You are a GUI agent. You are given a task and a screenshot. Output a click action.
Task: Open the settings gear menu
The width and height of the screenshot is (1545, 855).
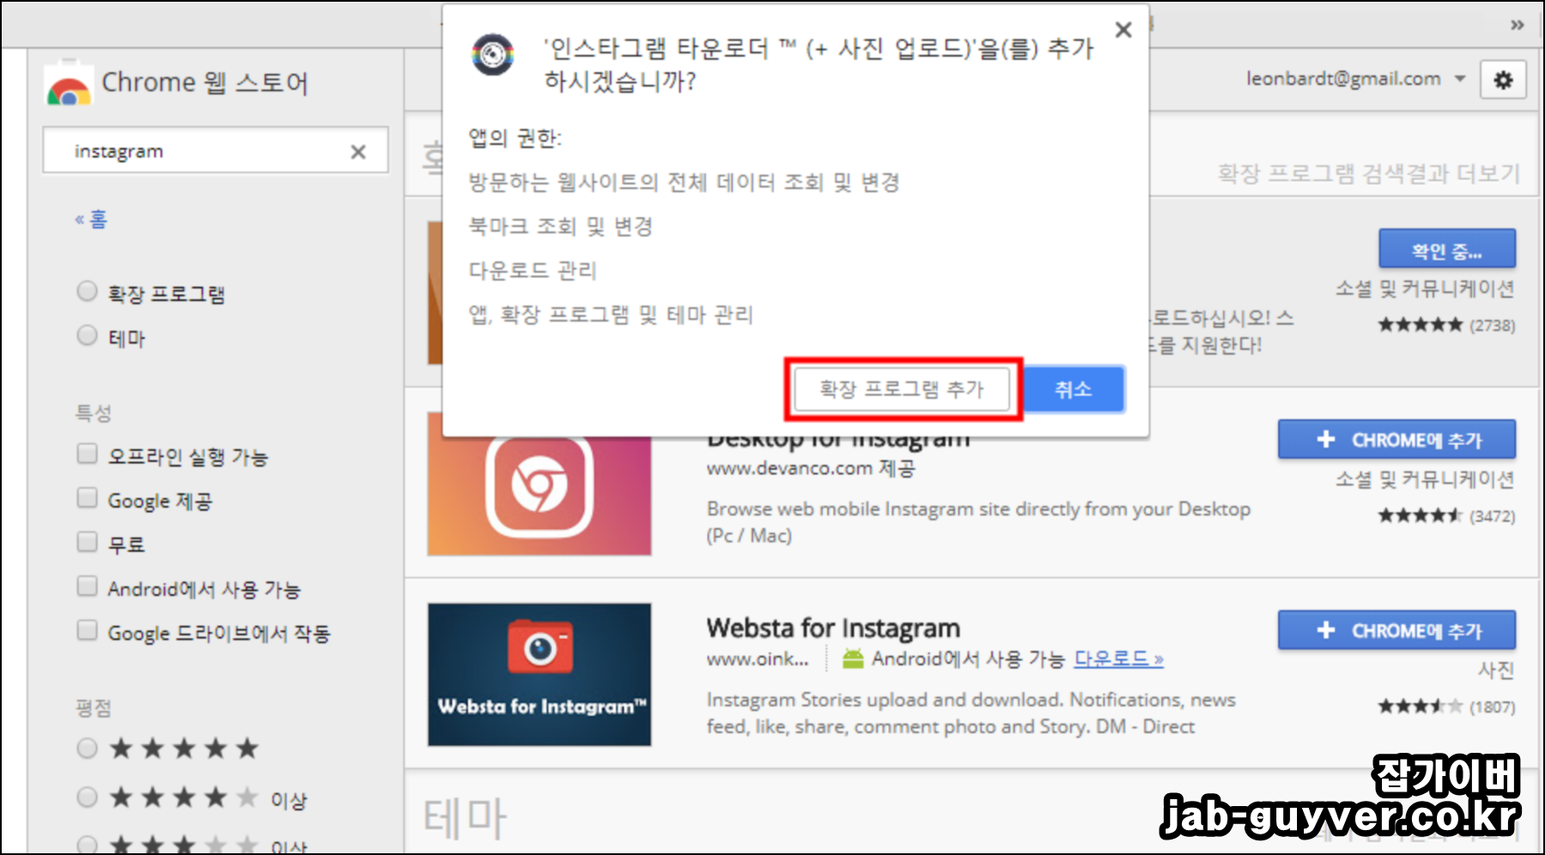1503,80
